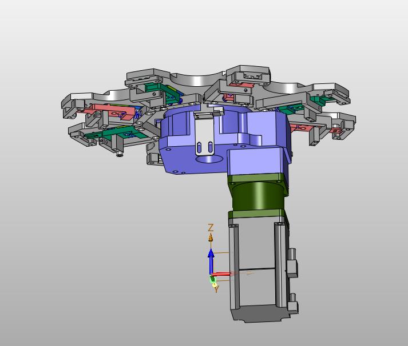The width and height of the screenshot is (408, 346).
Task: Select the orange Z label on the triad
Action: pyautogui.click(x=211, y=228)
